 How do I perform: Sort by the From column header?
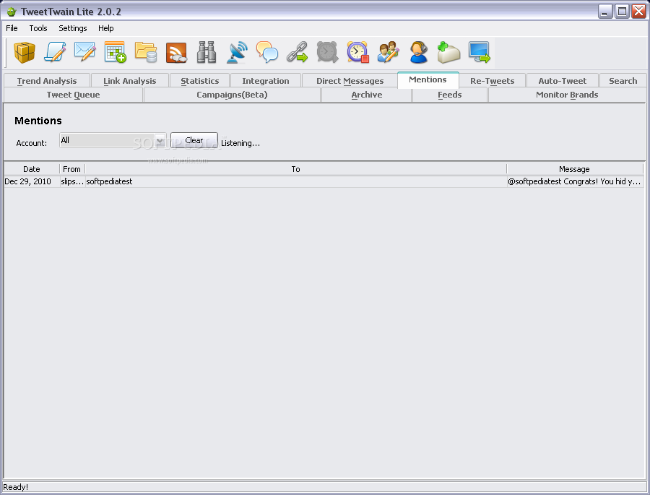point(72,169)
